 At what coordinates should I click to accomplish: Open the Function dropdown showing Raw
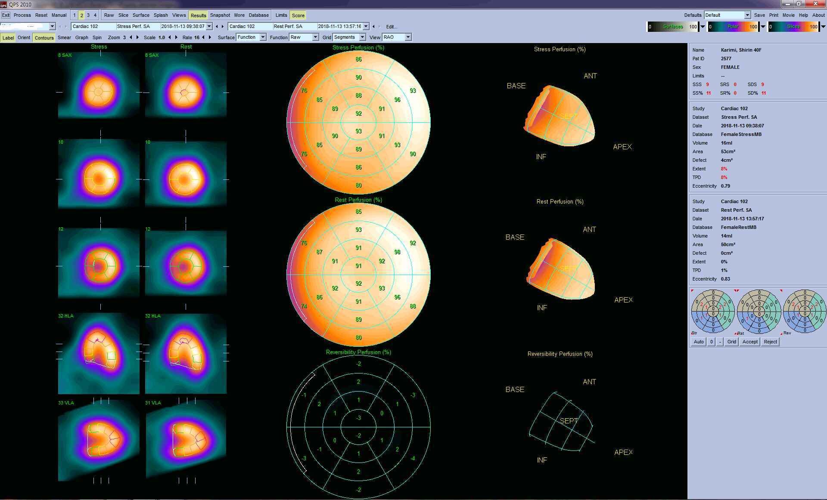click(x=304, y=37)
